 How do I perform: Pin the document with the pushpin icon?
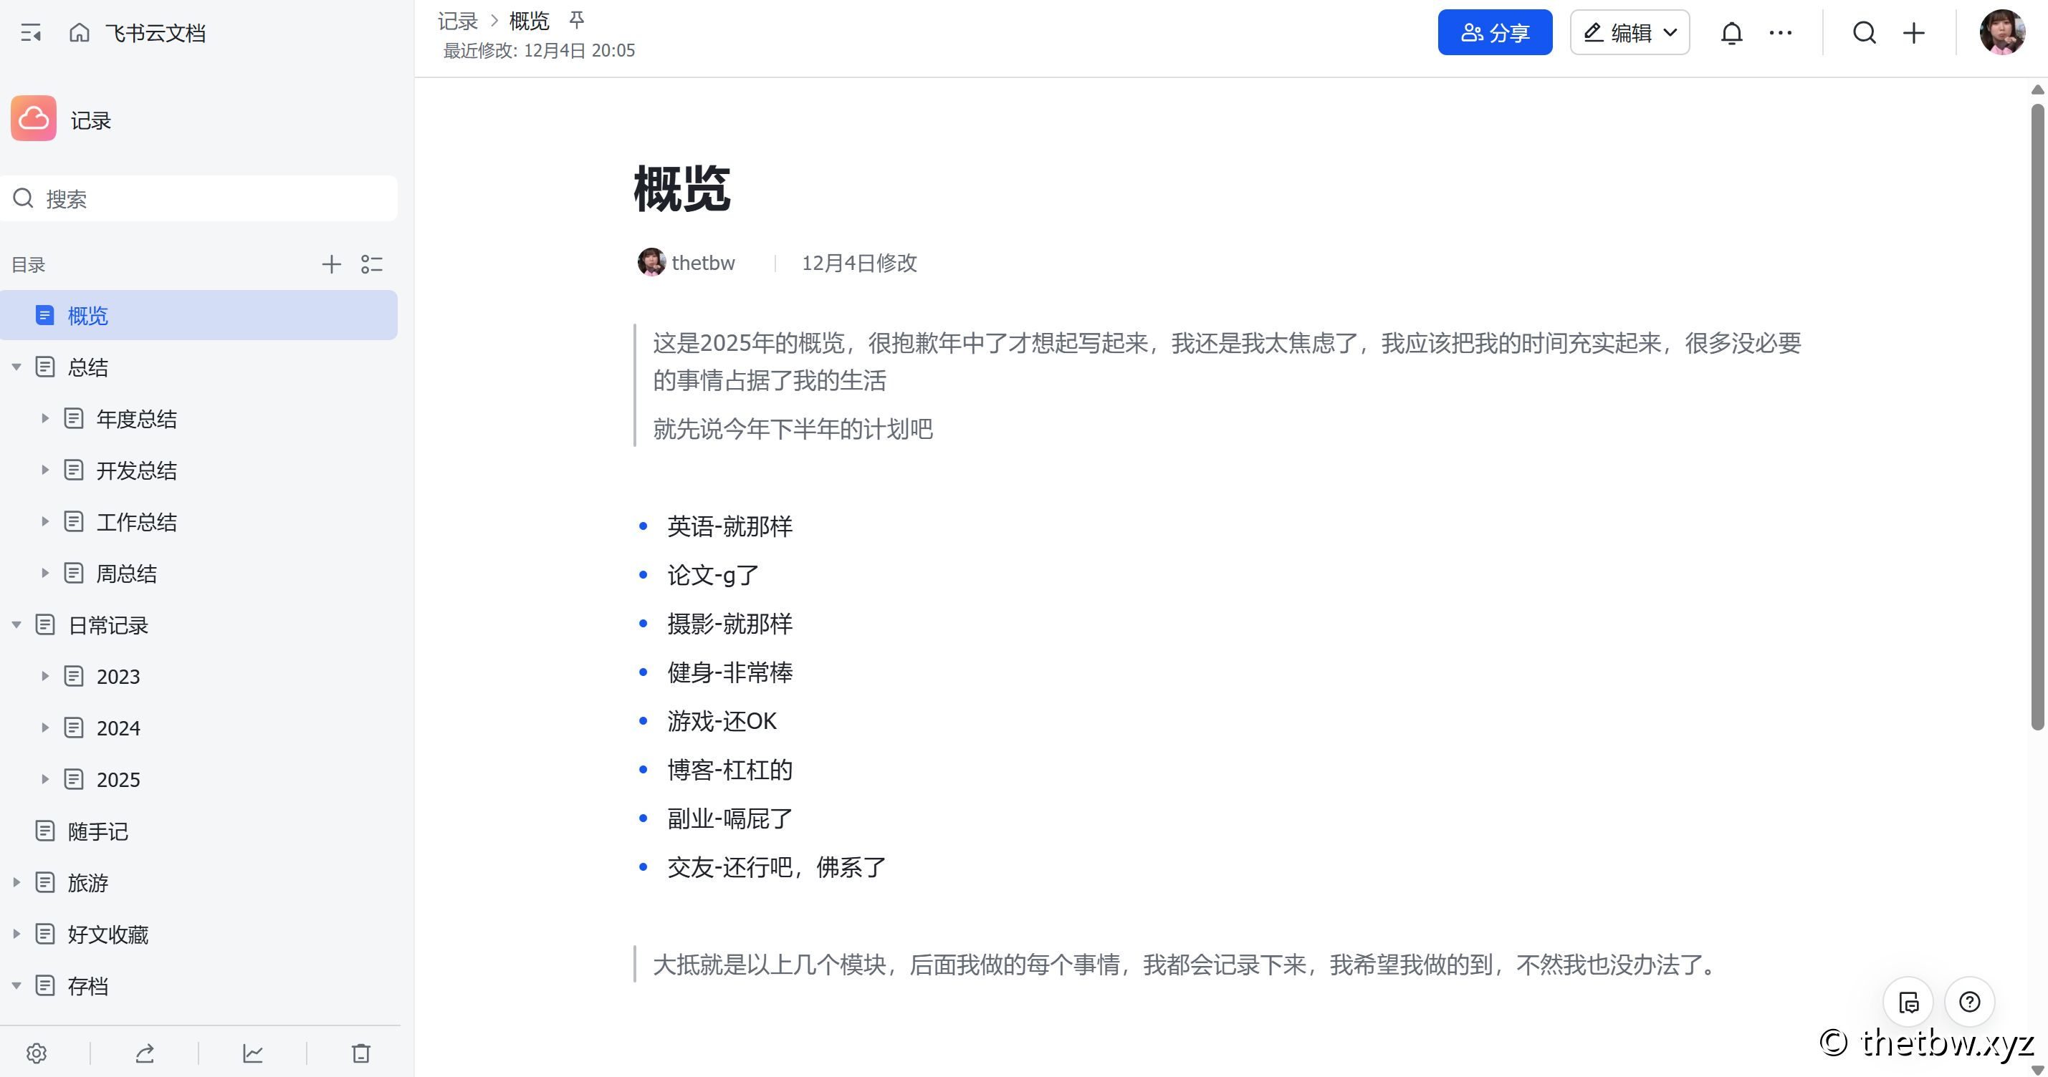tap(576, 20)
